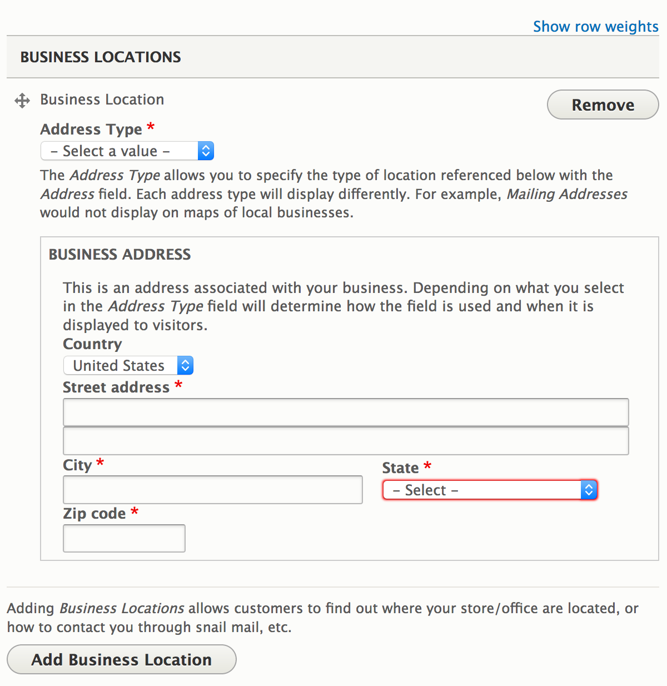Click the drag handle beside Business Location
667x686 pixels.
(x=21, y=101)
